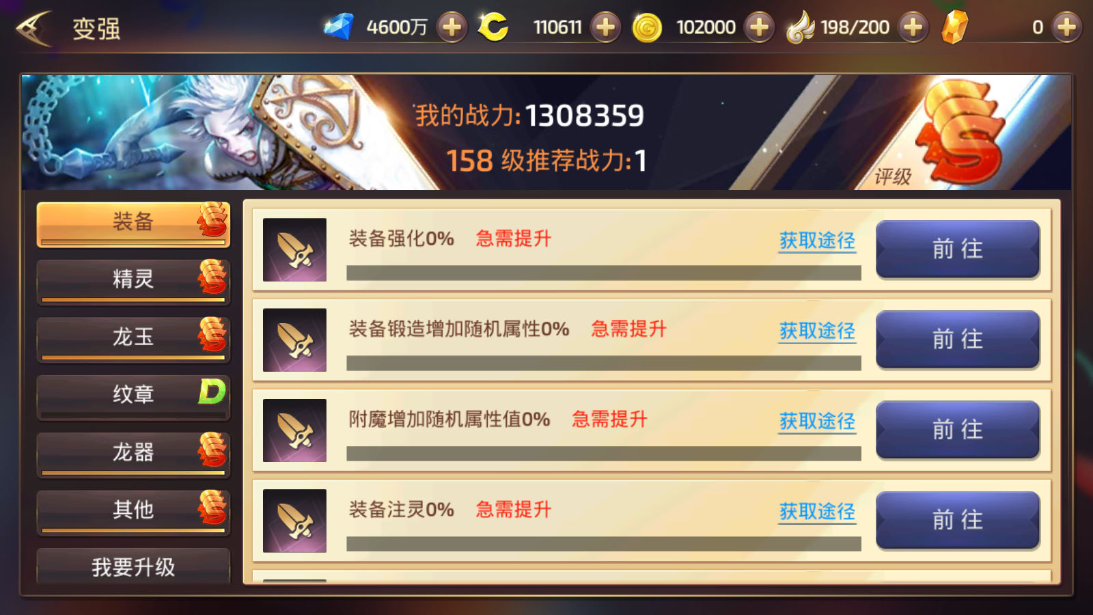Open 获取途径 link for 装备强化
This screenshot has height=615, width=1093.
tap(817, 241)
